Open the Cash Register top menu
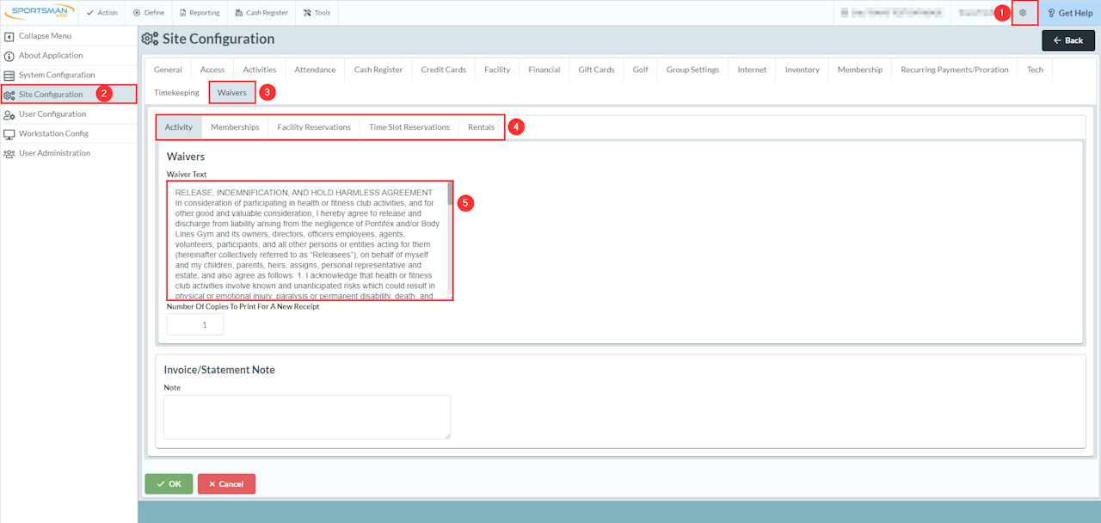1101x523 pixels. coord(261,13)
